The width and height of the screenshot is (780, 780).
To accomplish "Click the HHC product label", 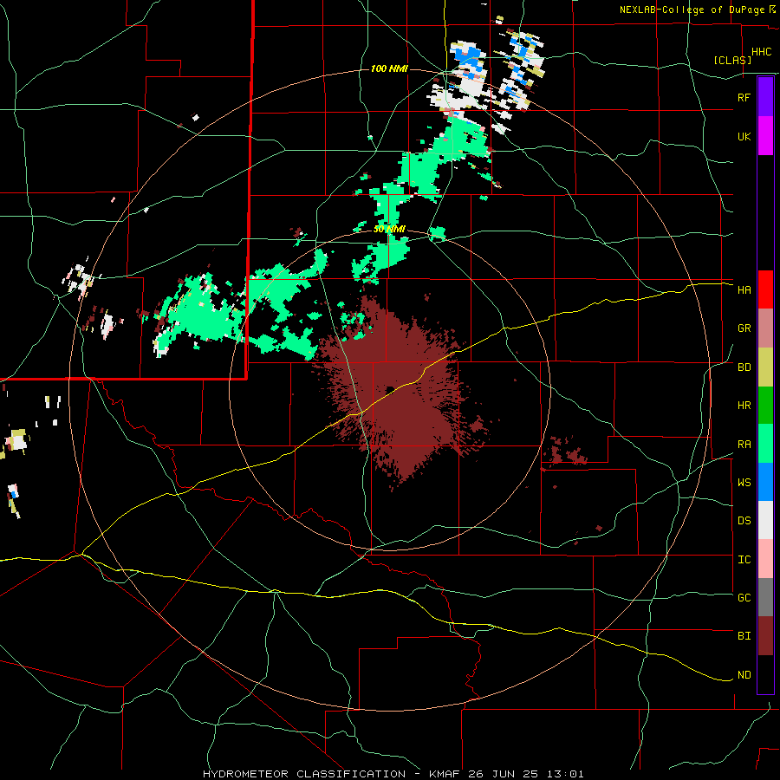I will [761, 52].
